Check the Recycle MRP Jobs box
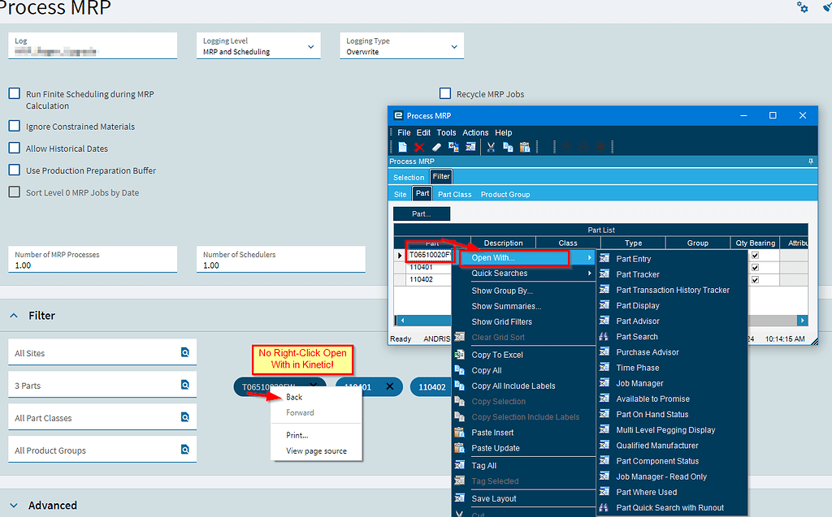832x517 pixels. tap(445, 93)
